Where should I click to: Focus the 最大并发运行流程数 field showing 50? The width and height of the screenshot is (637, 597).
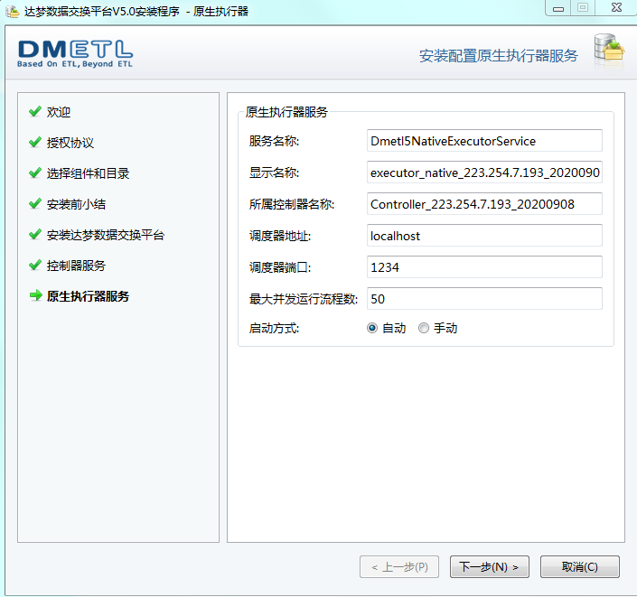484,299
